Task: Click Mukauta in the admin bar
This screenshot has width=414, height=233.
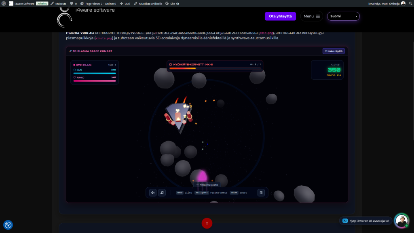Action: click(x=58, y=4)
